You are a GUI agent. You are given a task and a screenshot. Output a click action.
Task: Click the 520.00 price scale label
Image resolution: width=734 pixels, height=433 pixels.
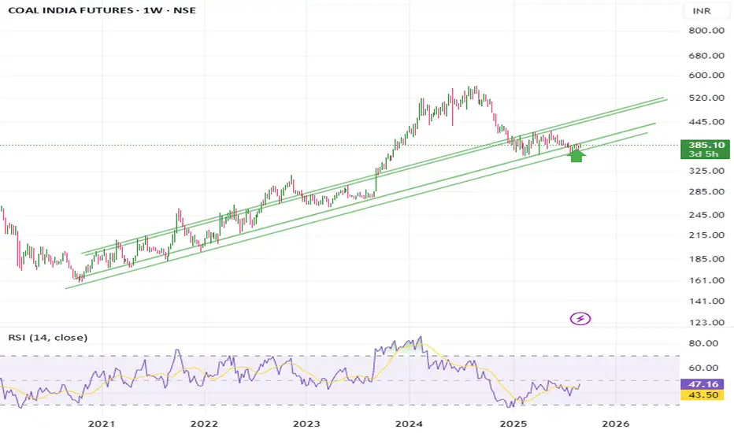click(706, 98)
